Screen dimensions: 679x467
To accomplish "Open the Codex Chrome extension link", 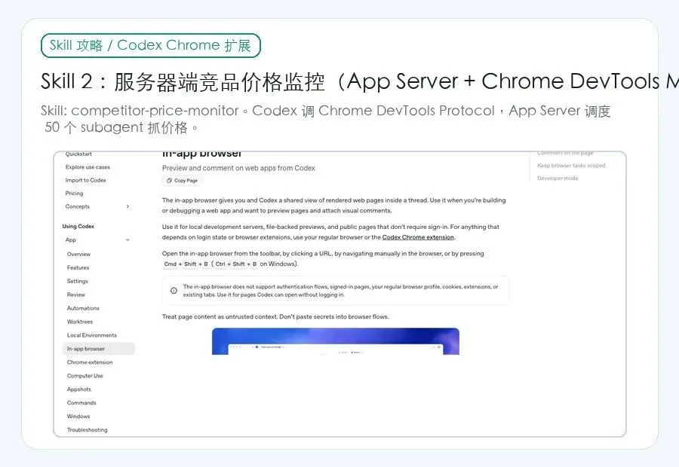I will pyautogui.click(x=418, y=237).
